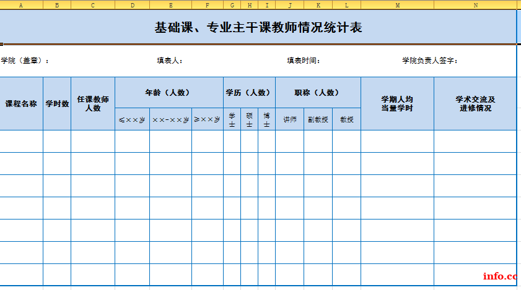This screenshot has width=521, height=290.
Task: Select the 学历（人数）header cell
Action: tap(249, 93)
